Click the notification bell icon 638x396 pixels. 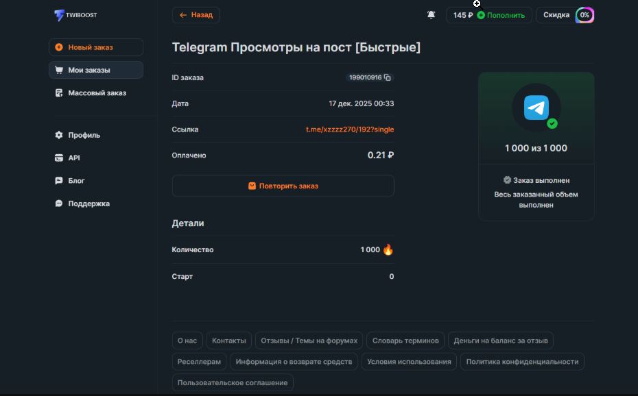pos(431,15)
